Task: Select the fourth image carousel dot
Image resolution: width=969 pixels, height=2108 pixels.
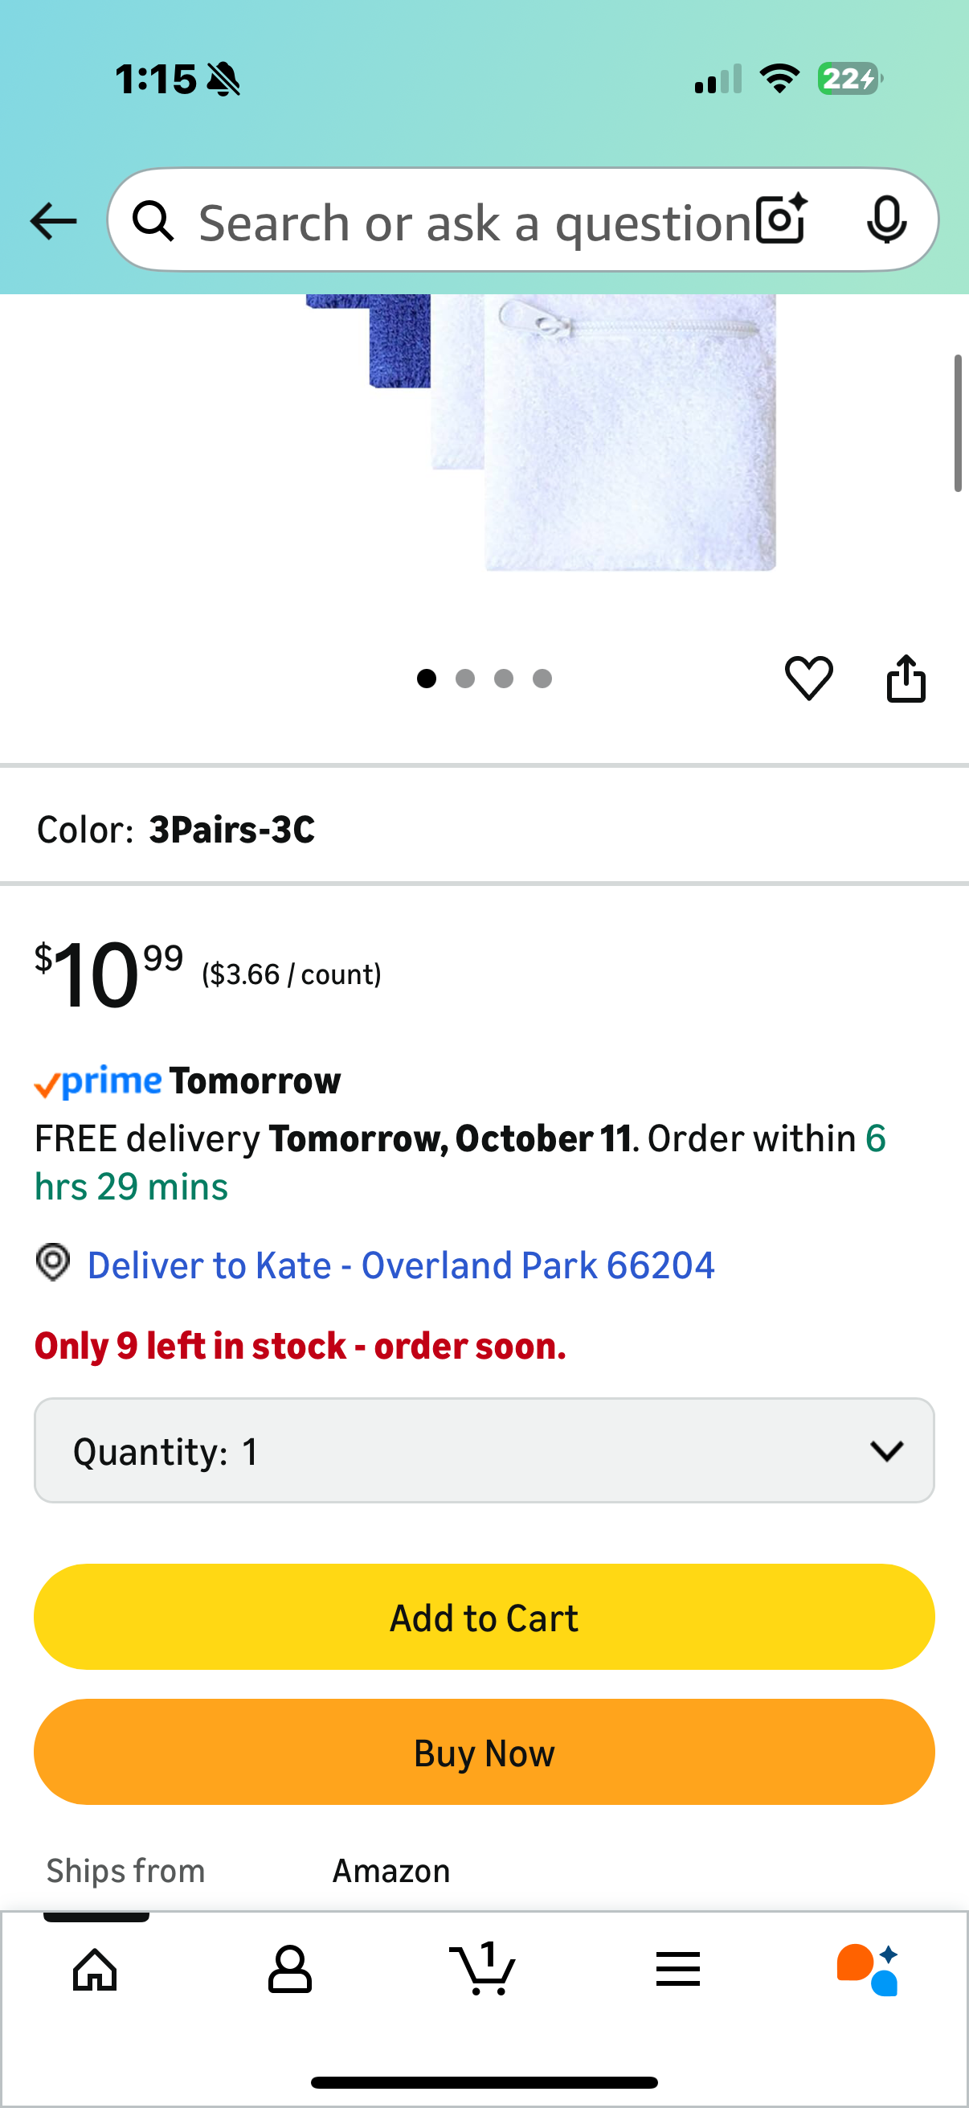Action: tap(542, 679)
